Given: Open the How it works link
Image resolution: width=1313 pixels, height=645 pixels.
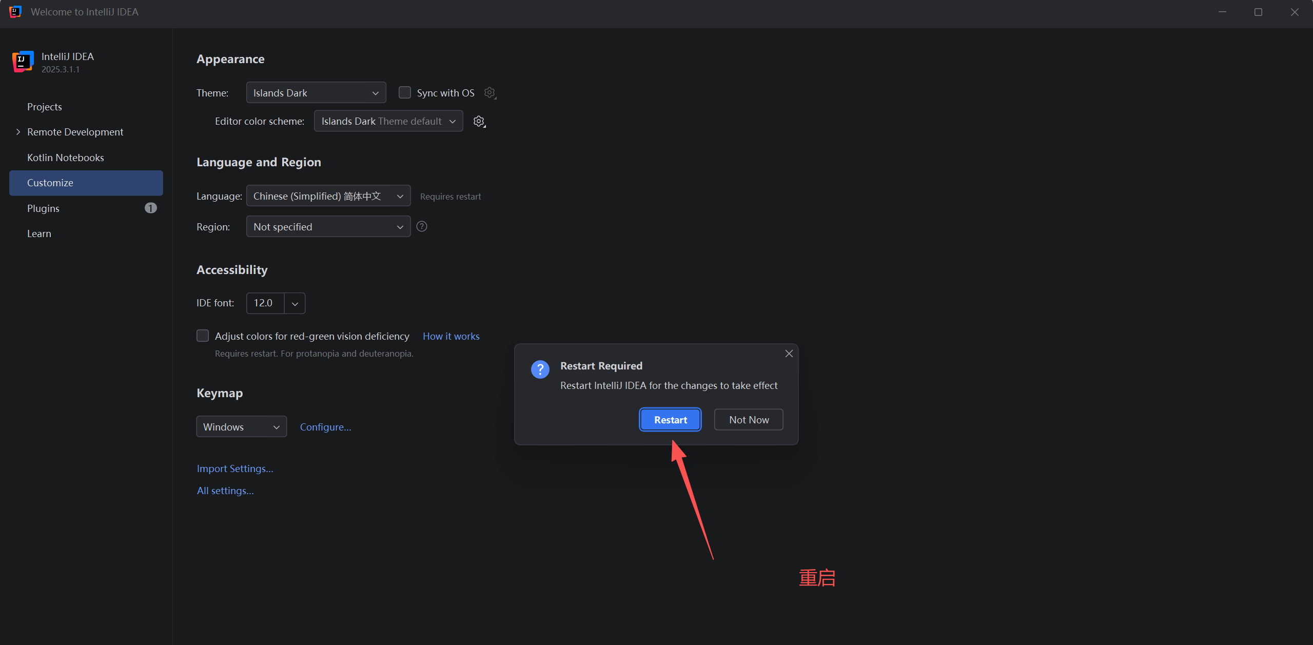Looking at the screenshot, I should [x=451, y=336].
